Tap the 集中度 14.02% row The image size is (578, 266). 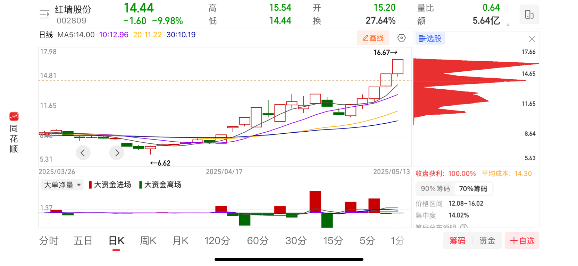(442, 215)
